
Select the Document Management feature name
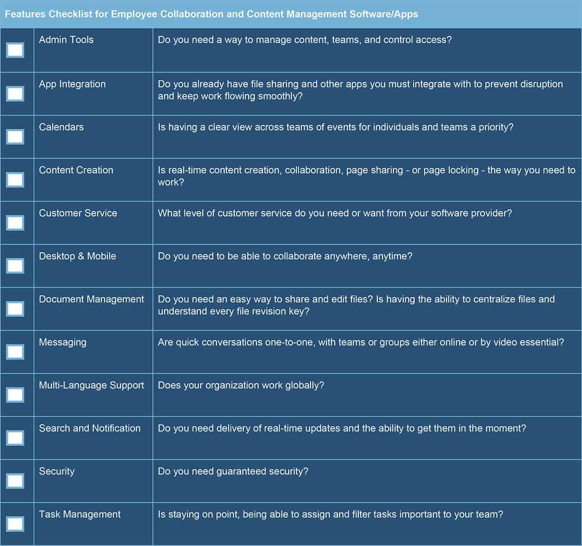[x=91, y=300]
